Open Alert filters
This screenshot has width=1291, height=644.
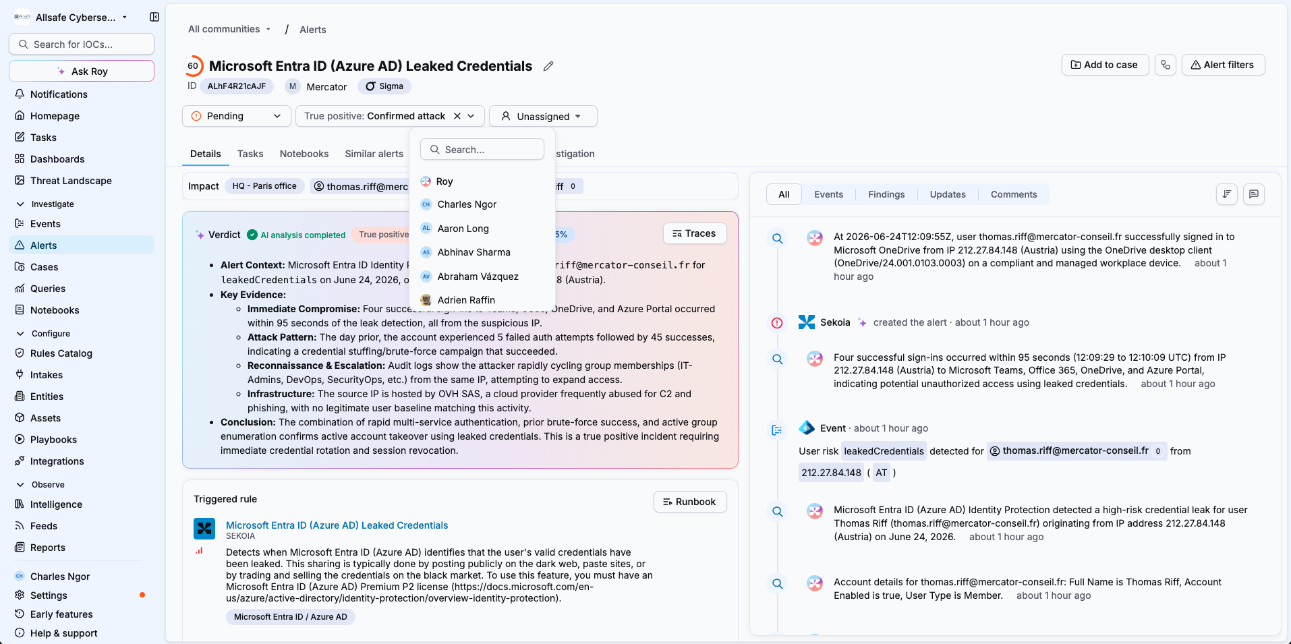tap(1223, 65)
